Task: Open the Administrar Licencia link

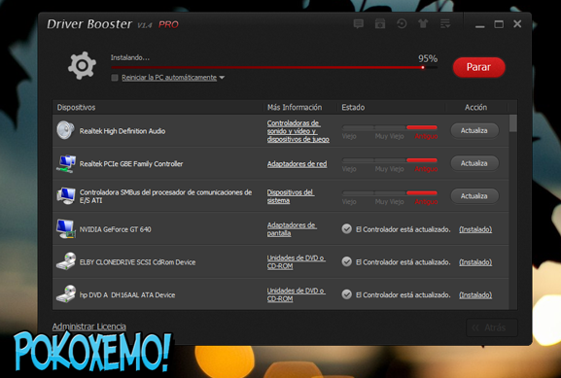Action: pyautogui.click(x=89, y=326)
